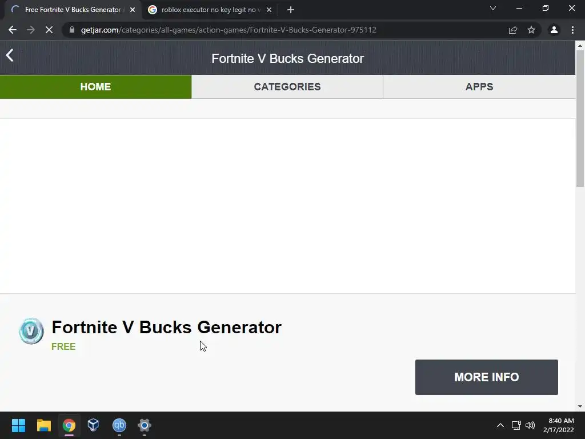Click the Fortnite V Bucks Generator header title

tap(288, 58)
